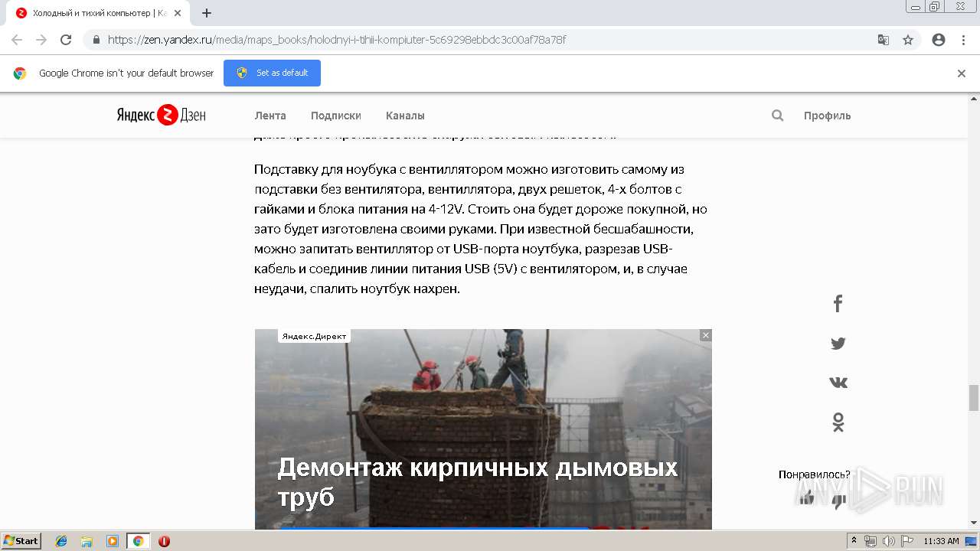Screen dimensions: 980x551
Task: Open the Каналы menu item
Action: [405, 116]
